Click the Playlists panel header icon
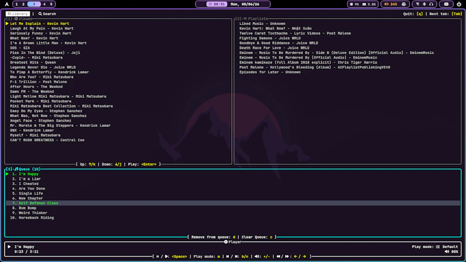Viewport: 466px width, 262px height. (x=245, y=19)
